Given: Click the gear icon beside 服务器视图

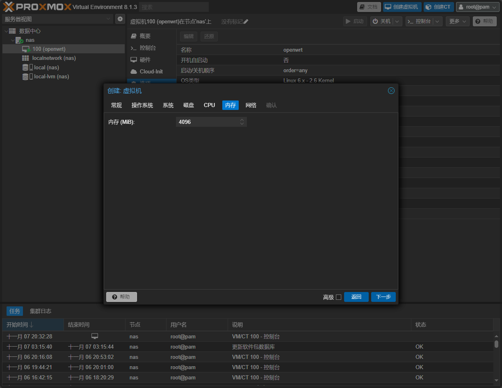Looking at the screenshot, I should point(120,19).
